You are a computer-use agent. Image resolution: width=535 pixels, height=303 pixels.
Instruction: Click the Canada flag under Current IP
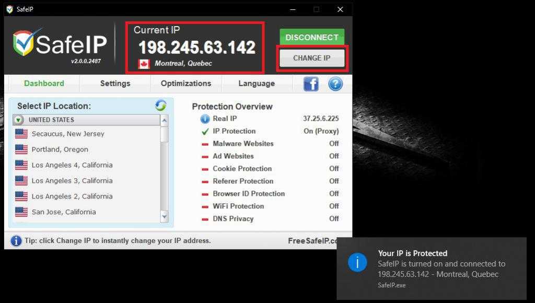click(x=144, y=64)
